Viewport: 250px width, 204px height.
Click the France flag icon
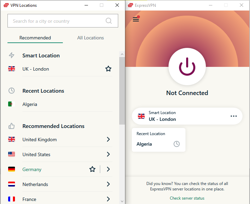pyautogui.click(x=12, y=199)
